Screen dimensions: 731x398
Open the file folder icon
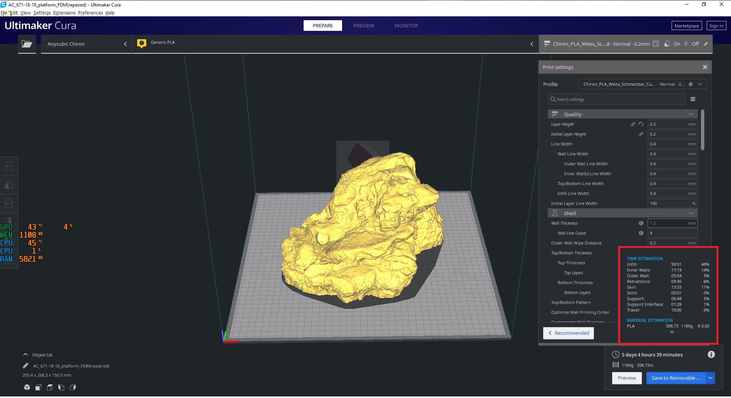(27, 44)
